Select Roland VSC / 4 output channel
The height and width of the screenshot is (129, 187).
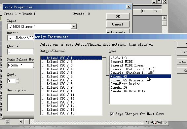pos(71,69)
